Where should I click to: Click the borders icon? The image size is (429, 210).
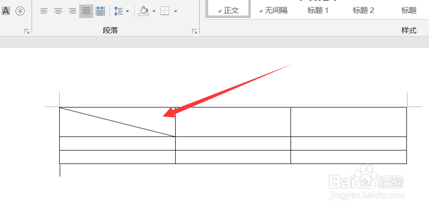click(165, 11)
